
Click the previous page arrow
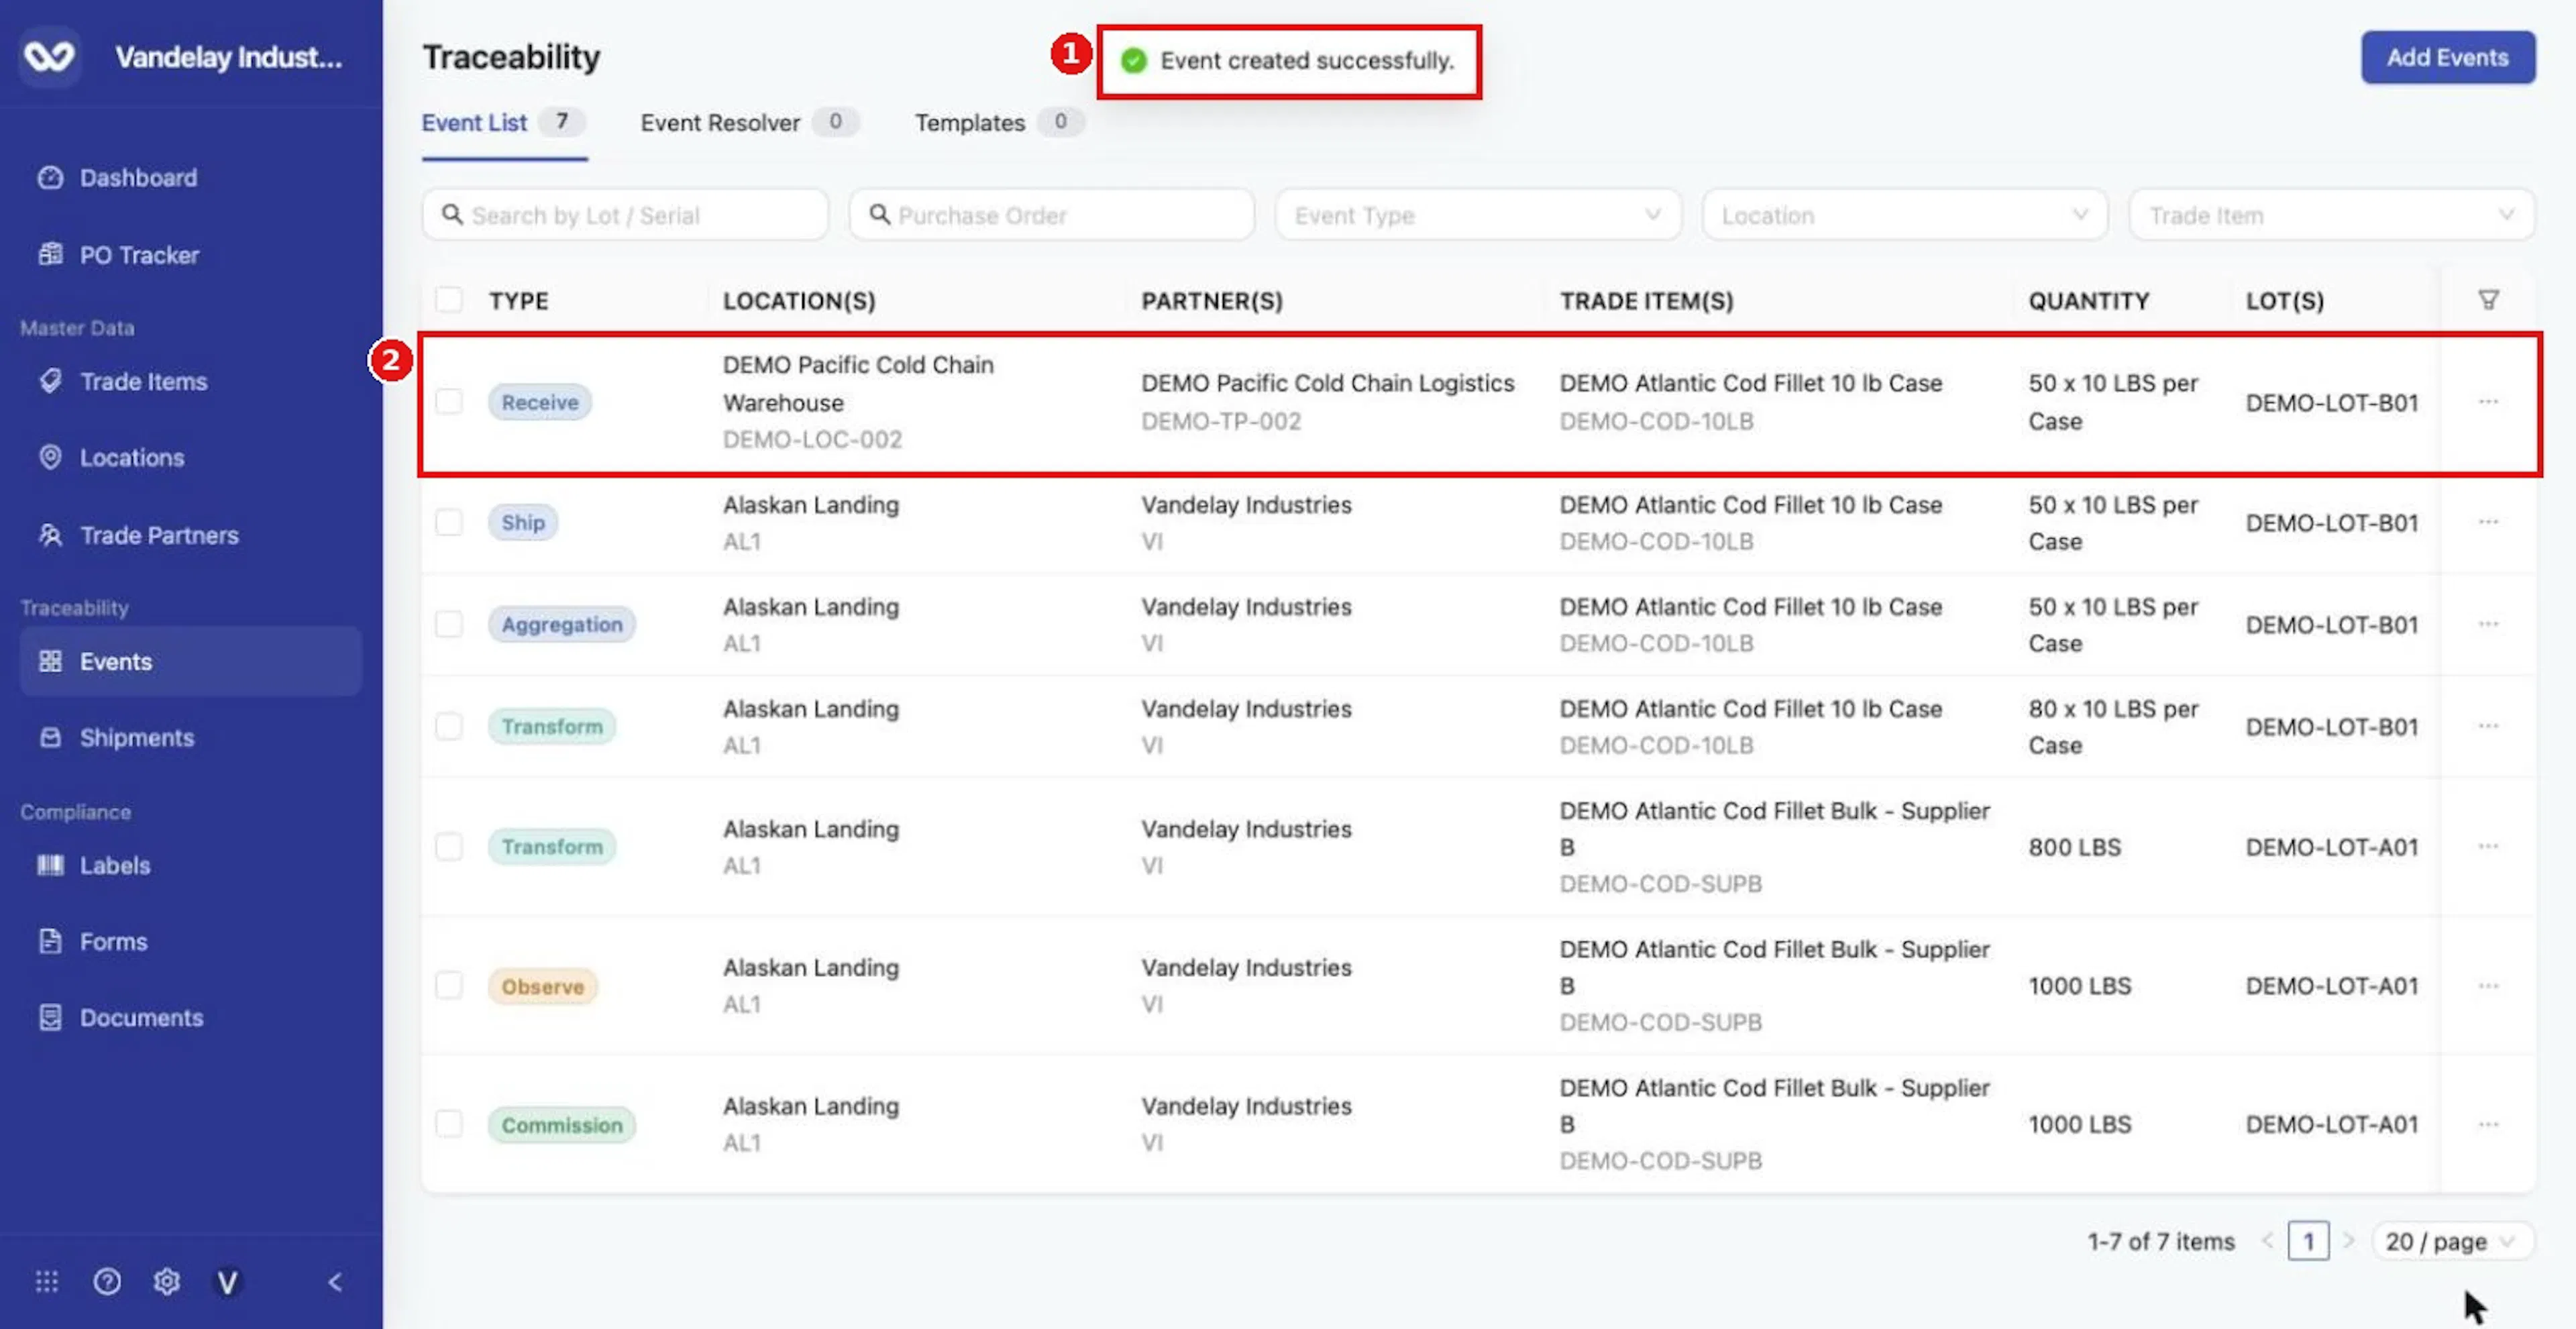tap(2268, 1241)
